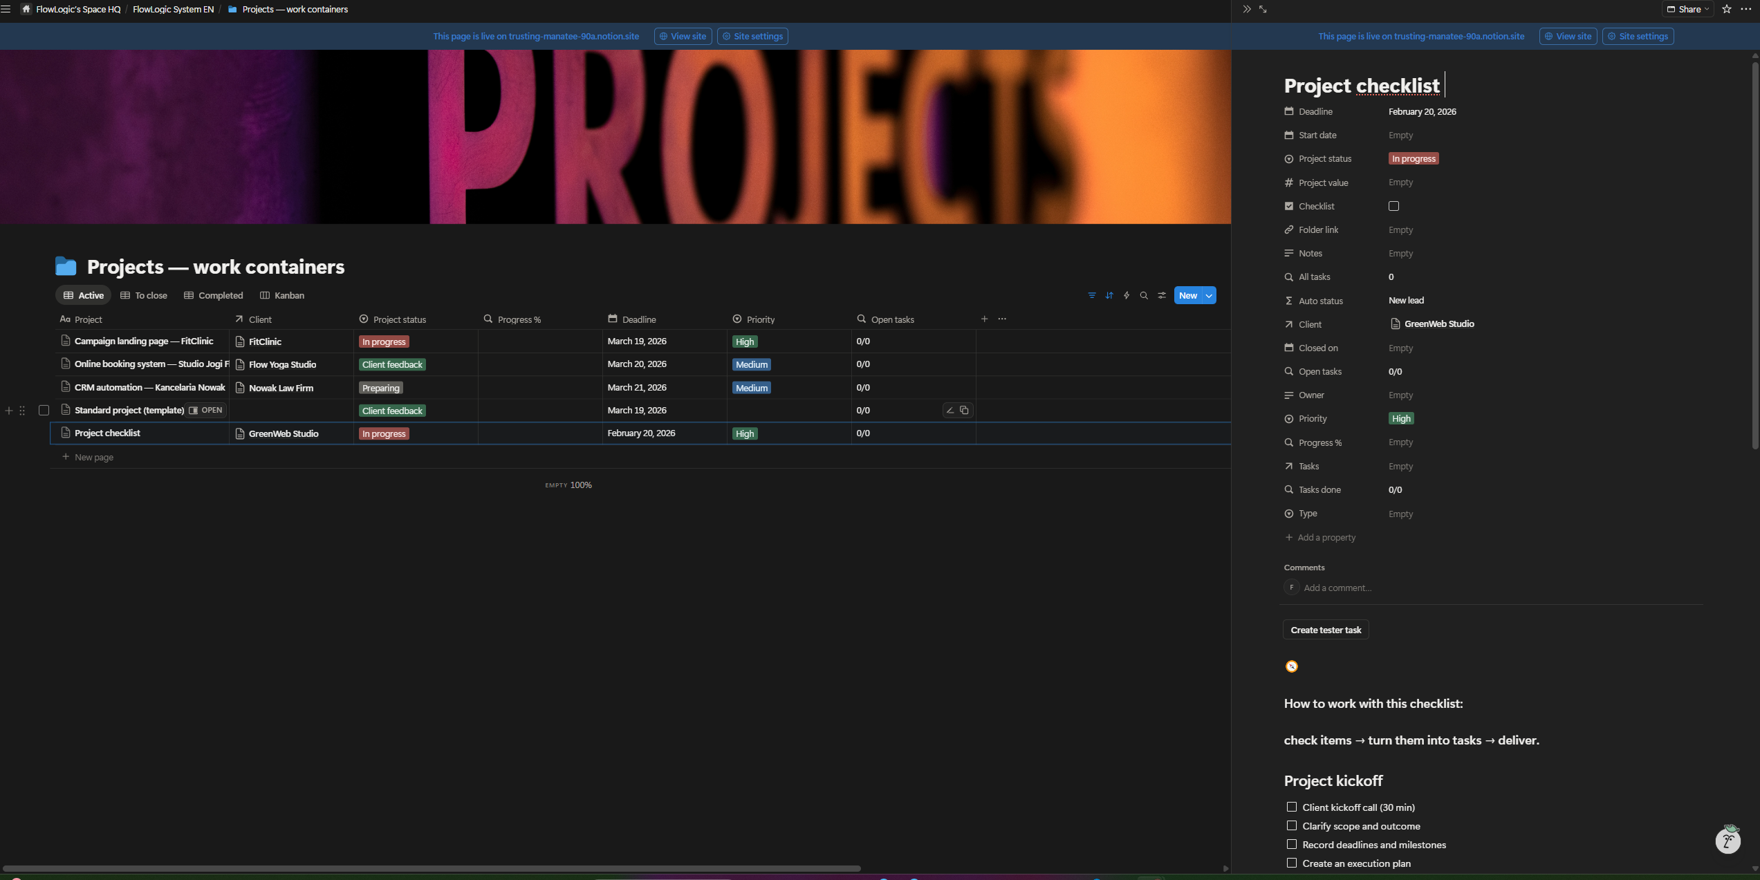The image size is (1760, 880).
Task: Check the Client kickoff call item
Action: tap(1291, 807)
